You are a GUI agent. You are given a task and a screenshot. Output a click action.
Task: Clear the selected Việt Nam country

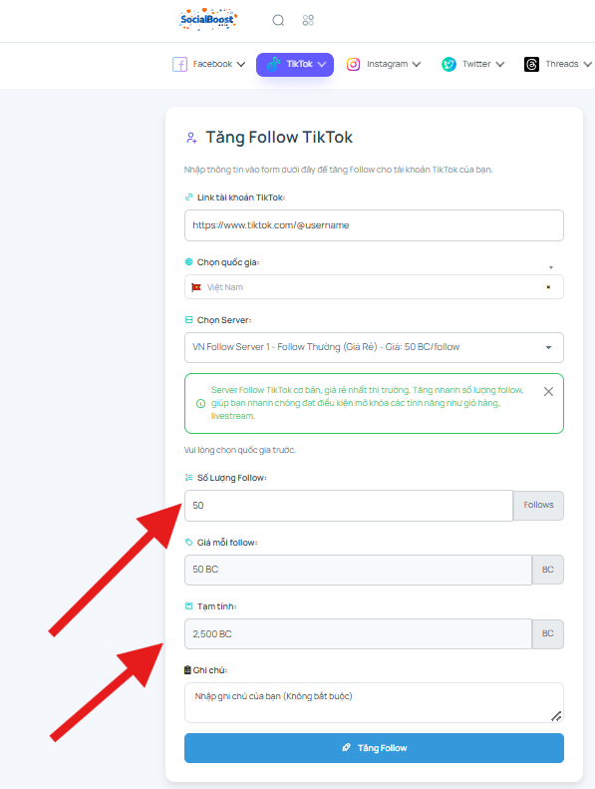click(x=548, y=287)
